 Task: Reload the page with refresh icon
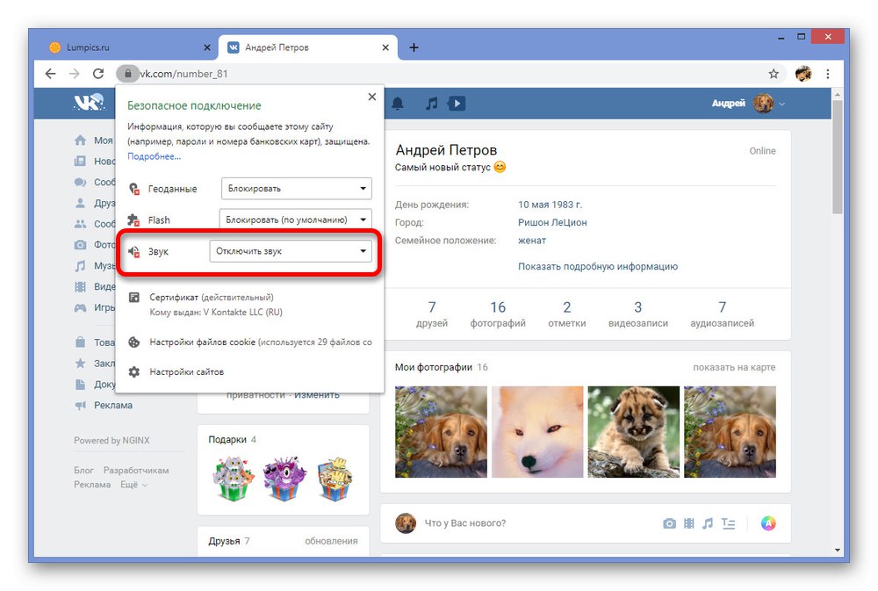[98, 74]
